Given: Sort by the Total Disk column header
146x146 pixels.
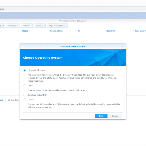Looking at the screenshot, I should [140, 31].
